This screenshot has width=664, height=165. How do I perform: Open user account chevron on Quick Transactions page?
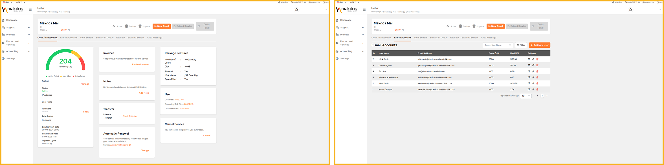(x=326, y=10)
